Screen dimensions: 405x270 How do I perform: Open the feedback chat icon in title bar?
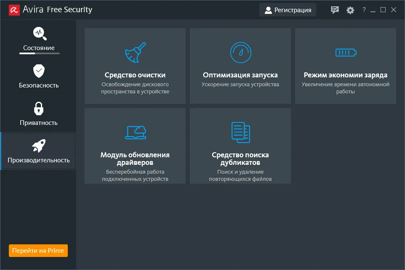click(335, 10)
